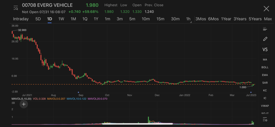Viewport: 275px width, 127px height.
Task: Click the +59.68% change value
Action: pos(90,12)
